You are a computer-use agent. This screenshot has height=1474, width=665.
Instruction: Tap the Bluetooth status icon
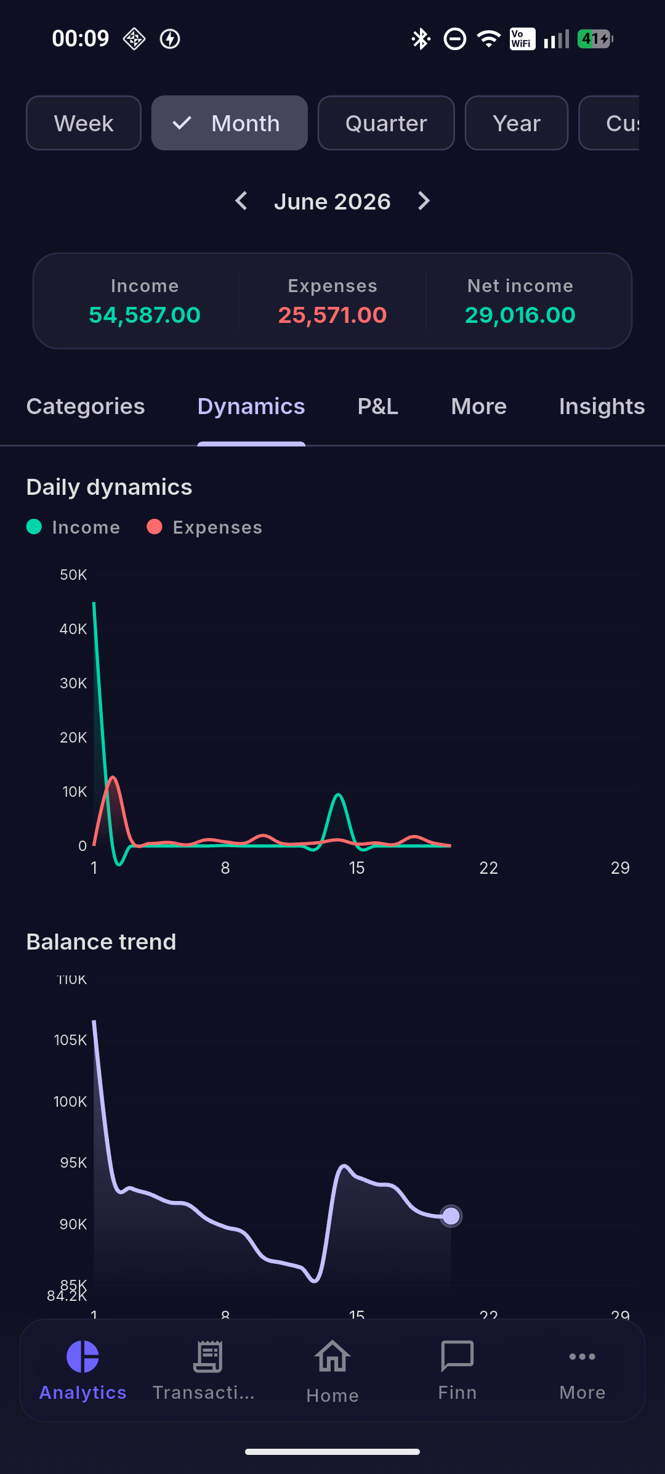(x=421, y=39)
